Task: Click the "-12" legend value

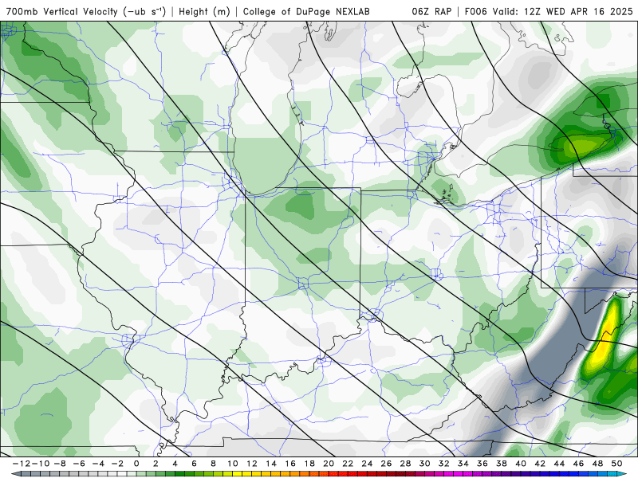Action: (20, 464)
